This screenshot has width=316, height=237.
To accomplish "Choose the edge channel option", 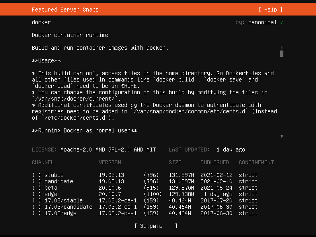I will point(37,194).
